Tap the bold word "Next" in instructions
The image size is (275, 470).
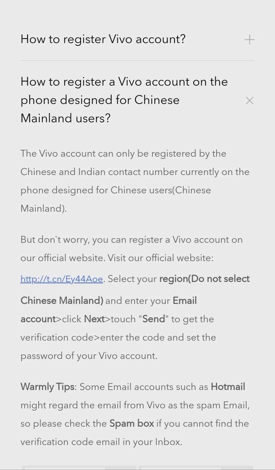(x=94, y=319)
